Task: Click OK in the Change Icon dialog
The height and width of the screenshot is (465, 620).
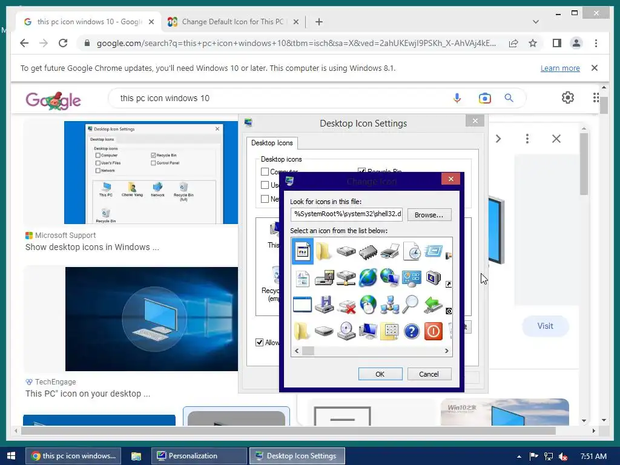Action: tap(380, 374)
